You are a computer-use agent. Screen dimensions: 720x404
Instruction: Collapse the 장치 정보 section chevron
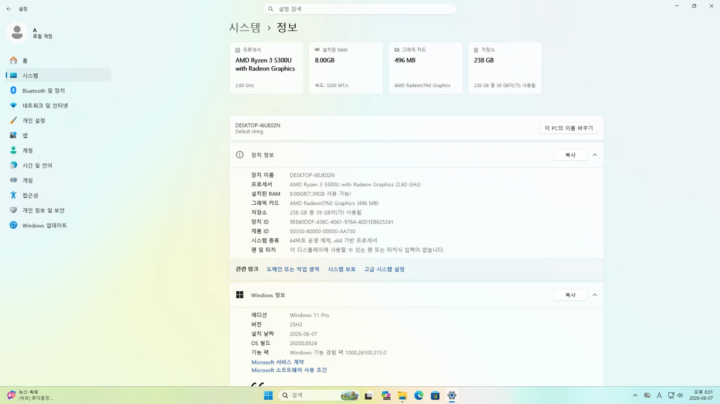[595, 155]
